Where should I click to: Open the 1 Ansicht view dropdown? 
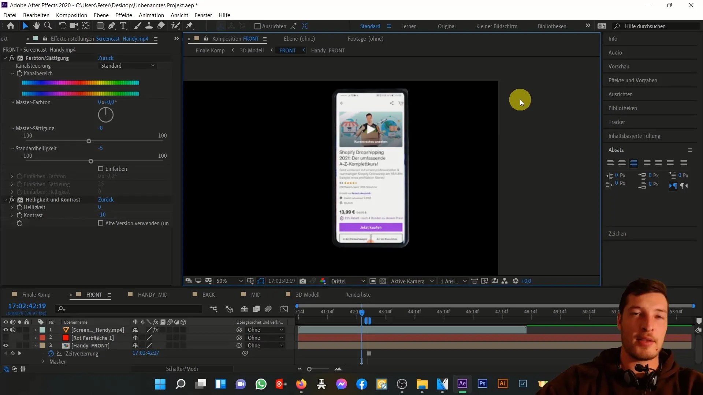pos(453,281)
